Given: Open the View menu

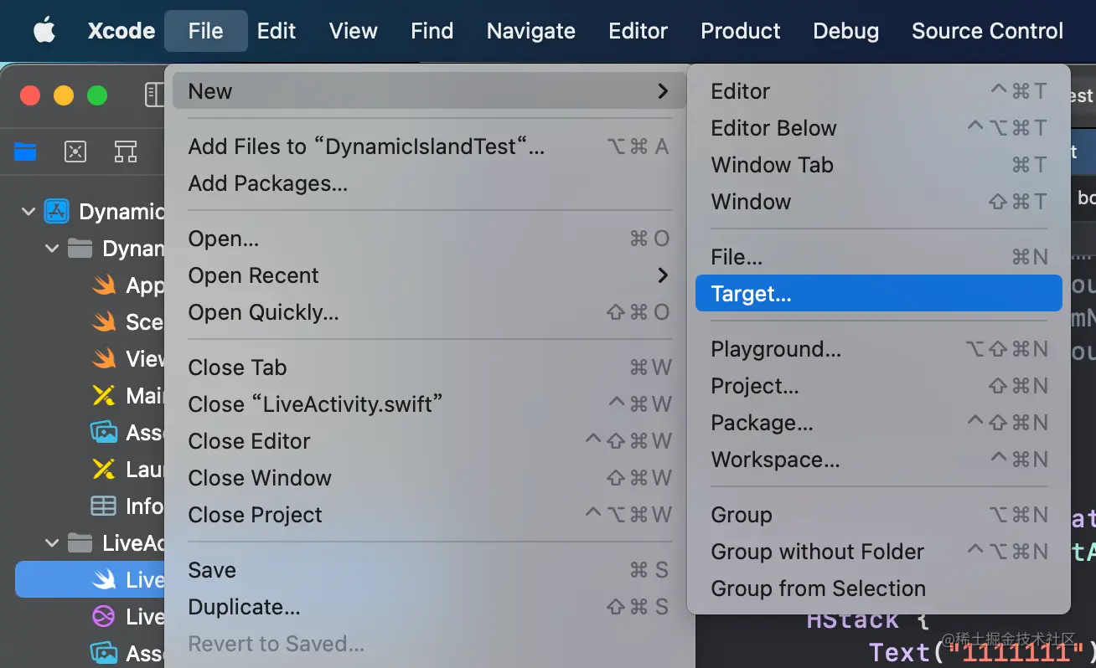Looking at the screenshot, I should coord(354,31).
